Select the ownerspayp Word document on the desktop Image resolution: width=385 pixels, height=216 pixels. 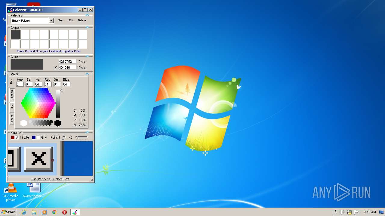(x=34, y=190)
